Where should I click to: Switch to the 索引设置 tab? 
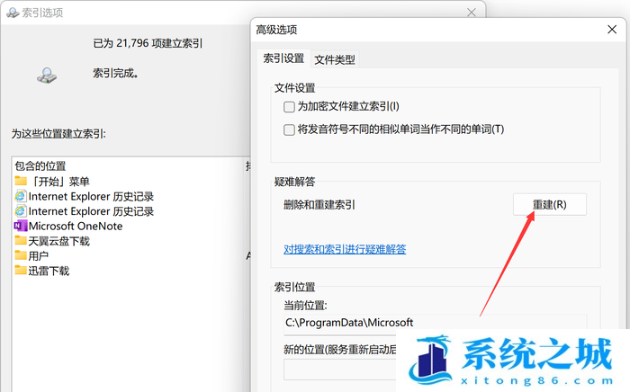(x=283, y=58)
